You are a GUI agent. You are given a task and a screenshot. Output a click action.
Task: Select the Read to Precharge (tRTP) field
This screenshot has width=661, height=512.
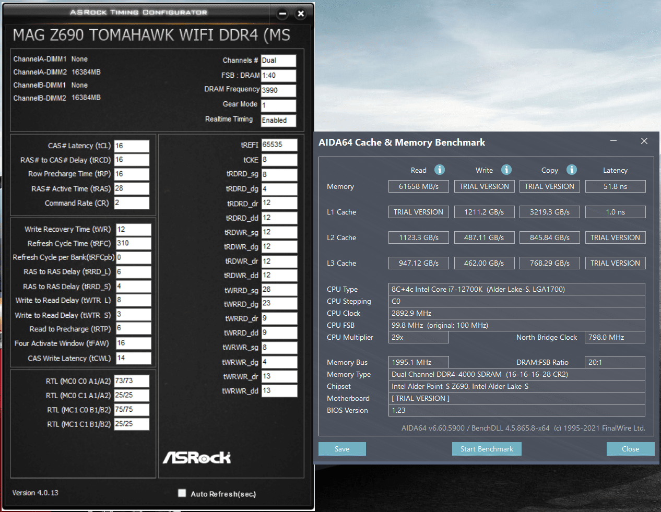coord(134,328)
